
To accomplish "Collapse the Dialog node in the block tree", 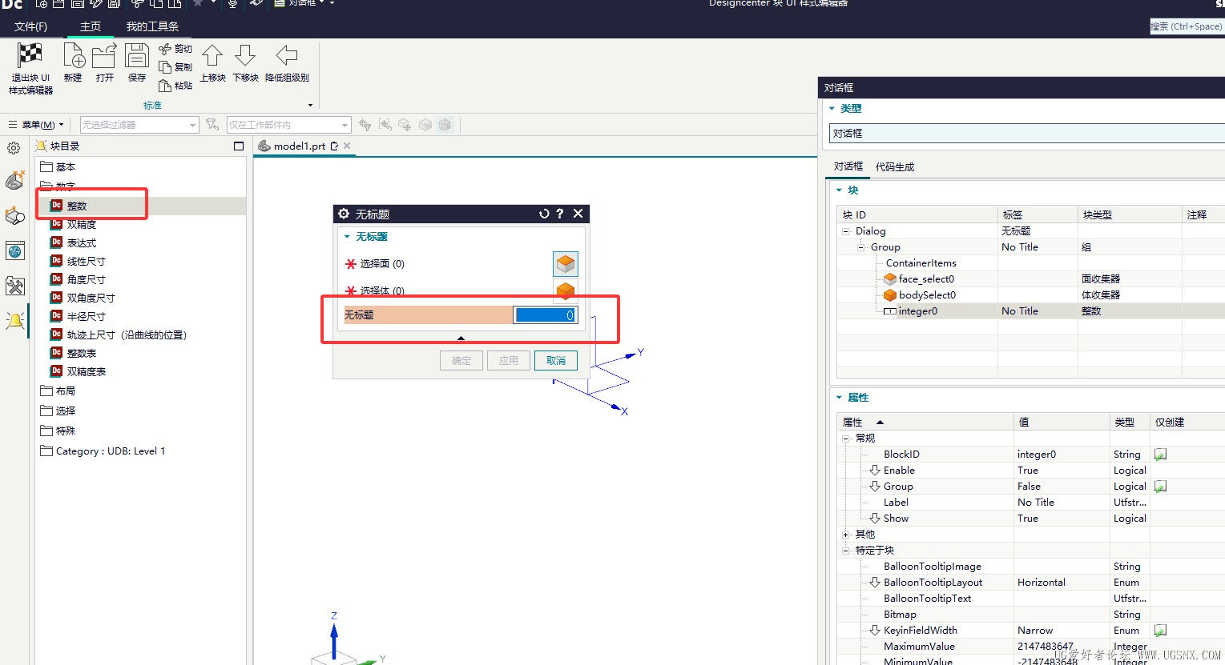I will [845, 231].
